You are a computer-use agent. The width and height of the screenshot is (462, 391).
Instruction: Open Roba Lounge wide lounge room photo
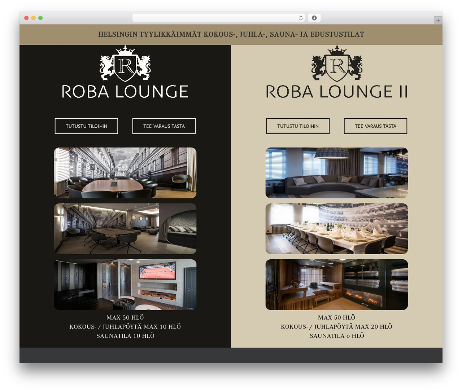(x=125, y=229)
